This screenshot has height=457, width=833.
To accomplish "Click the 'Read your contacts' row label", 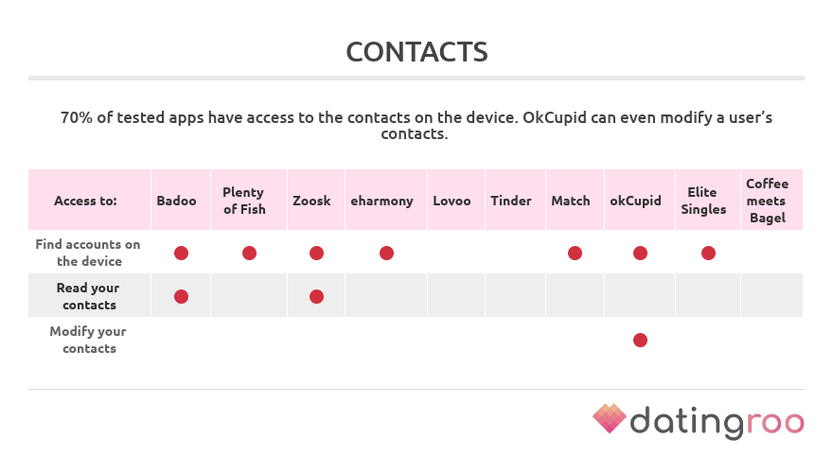I will pos(88,296).
